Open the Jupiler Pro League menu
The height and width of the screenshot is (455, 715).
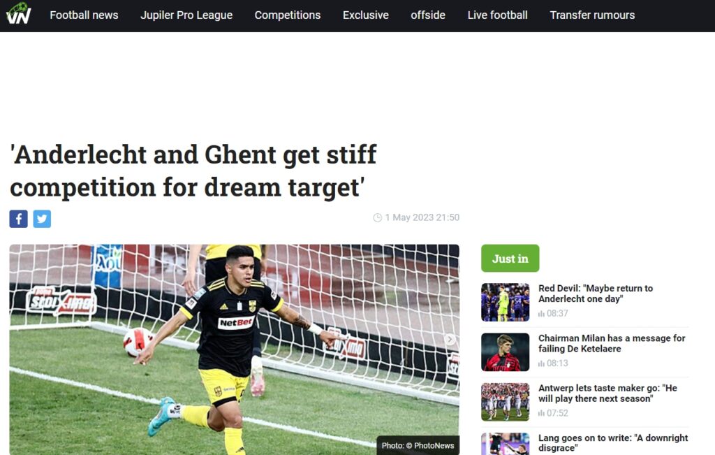tap(186, 15)
